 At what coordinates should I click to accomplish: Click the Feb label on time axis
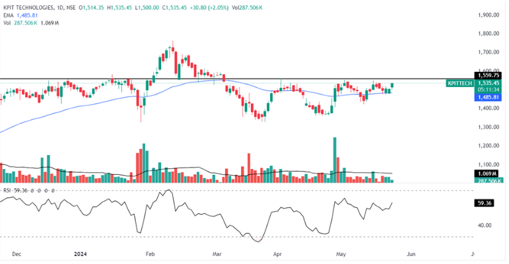point(149,253)
